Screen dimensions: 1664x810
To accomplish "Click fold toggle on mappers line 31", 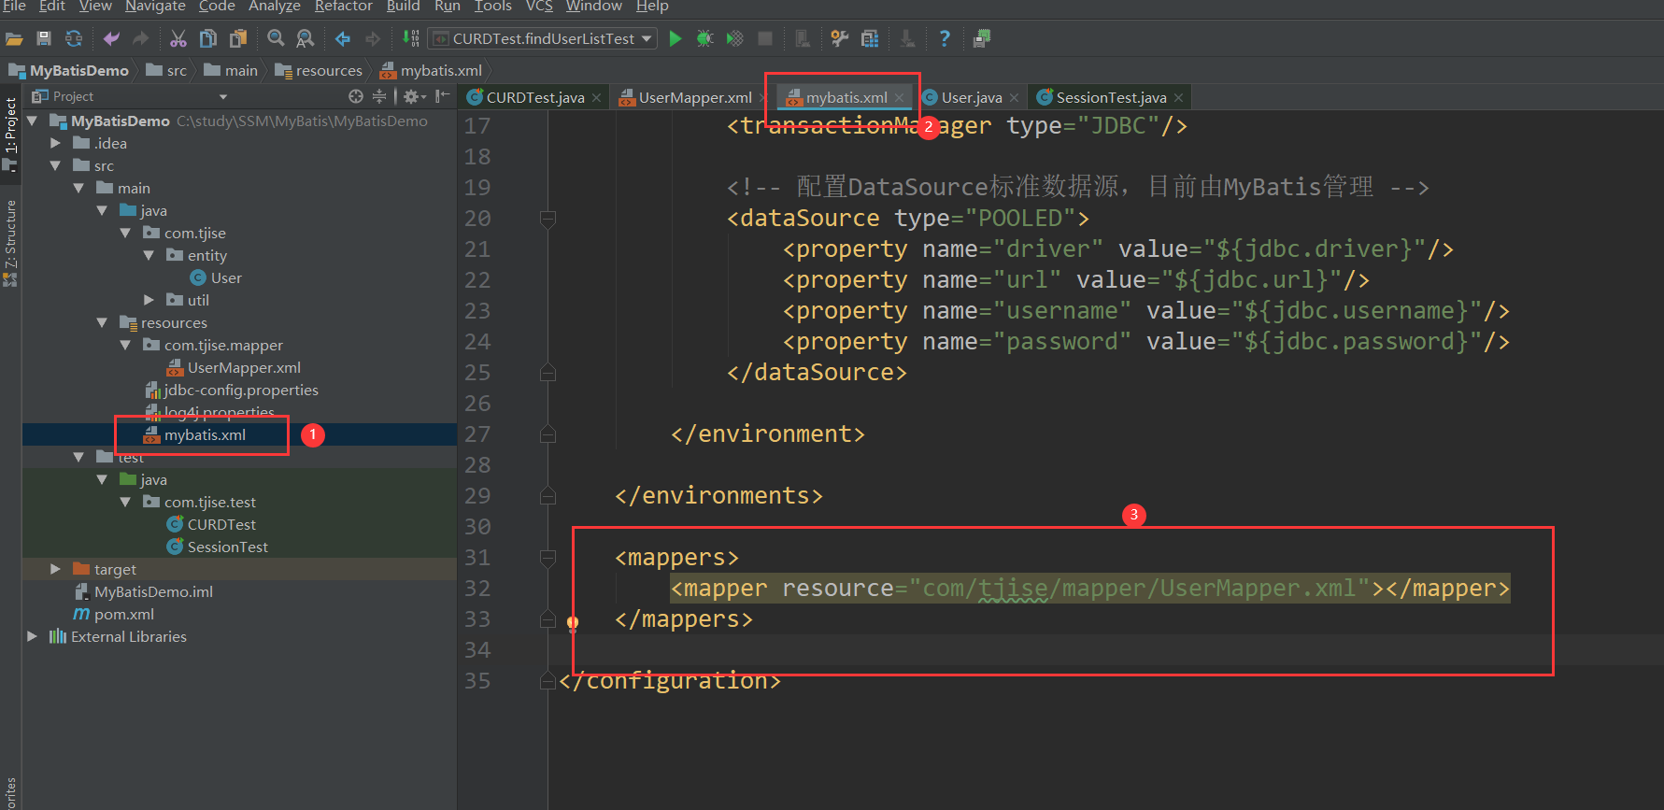I will tap(548, 558).
